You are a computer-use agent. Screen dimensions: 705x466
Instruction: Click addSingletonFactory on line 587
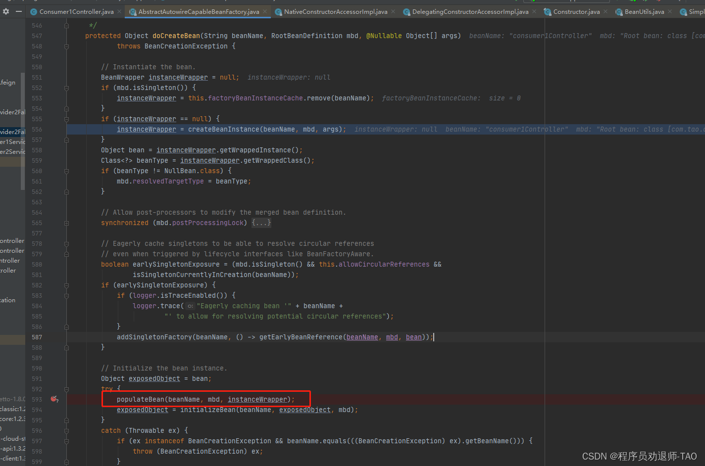click(154, 337)
